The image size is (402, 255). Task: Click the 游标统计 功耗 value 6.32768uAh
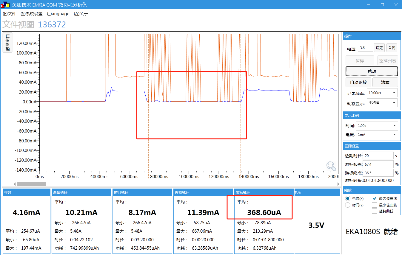(x=264, y=248)
